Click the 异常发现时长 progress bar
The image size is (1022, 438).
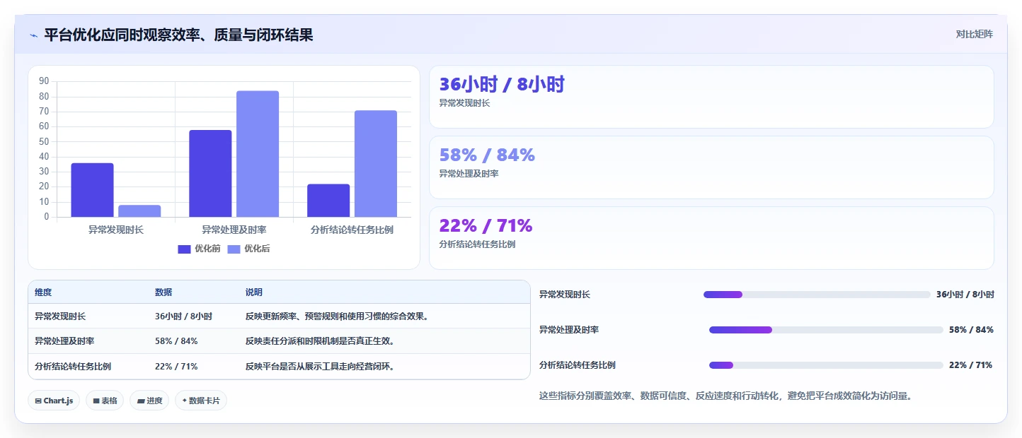817,295
